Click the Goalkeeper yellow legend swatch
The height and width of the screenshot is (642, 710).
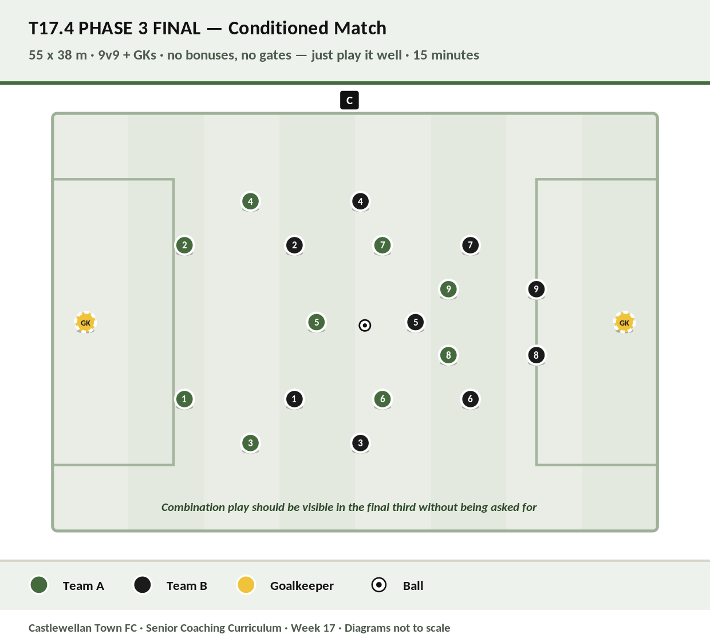click(246, 585)
